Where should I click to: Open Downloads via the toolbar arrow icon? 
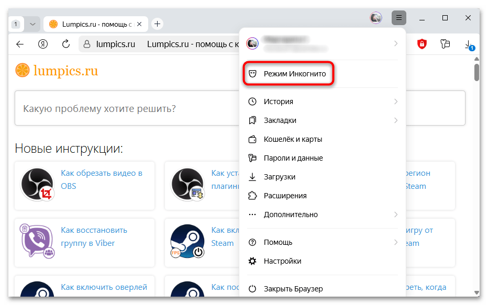click(x=469, y=44)
